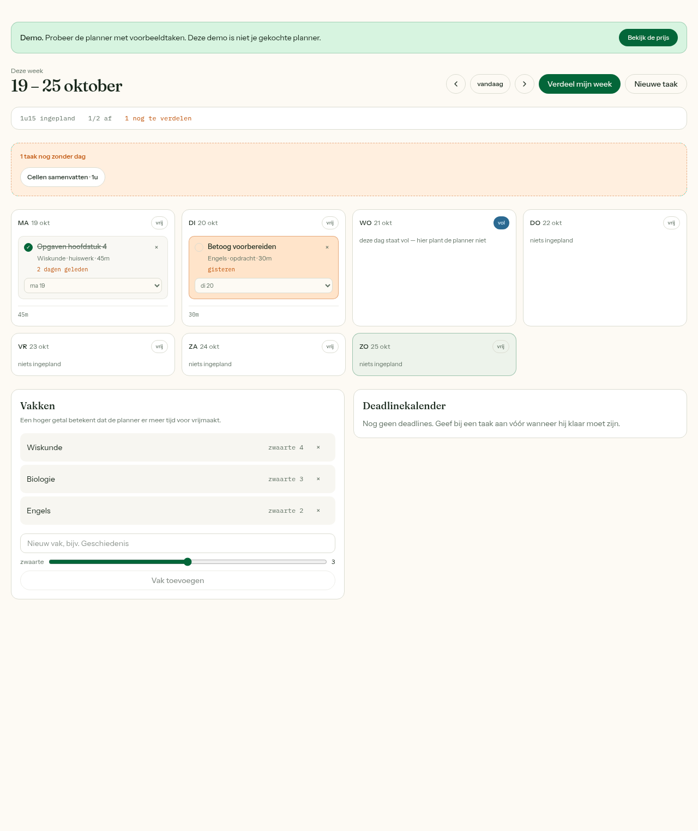The image size is (698, 831).
Task: Click the Bekijk de prijs button
Action: (x=648, y=38)
